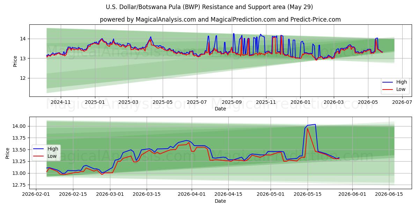
Task: Click the 2025-05 date label on upper chart
Action: click(163, 102)
